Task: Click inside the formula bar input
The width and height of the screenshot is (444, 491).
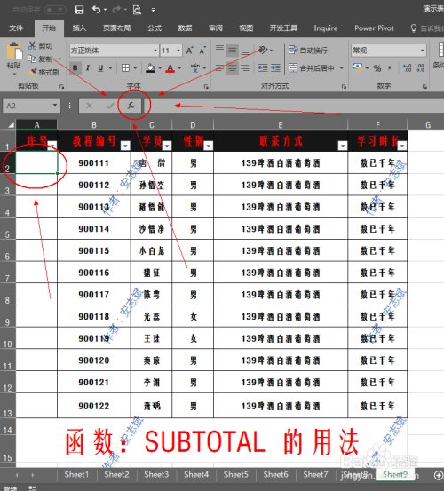Action: pos(294,106)
